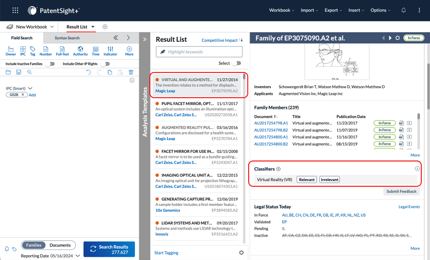This screenshot has width=430, height=260.
Task: Switch to the Syntax Search tab
Action: tap(67, 38)
